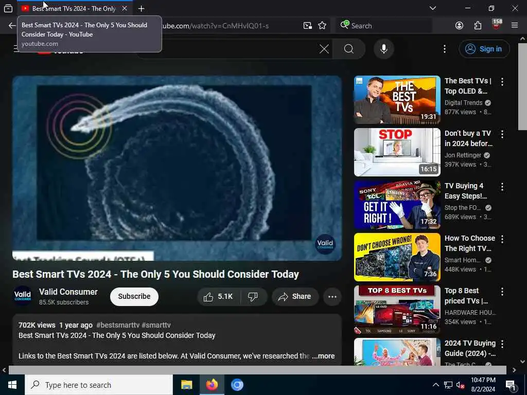Click the Valid Consumer watermark on video
The height and width of the screenshot is (395, 527).
coord(325,244)
